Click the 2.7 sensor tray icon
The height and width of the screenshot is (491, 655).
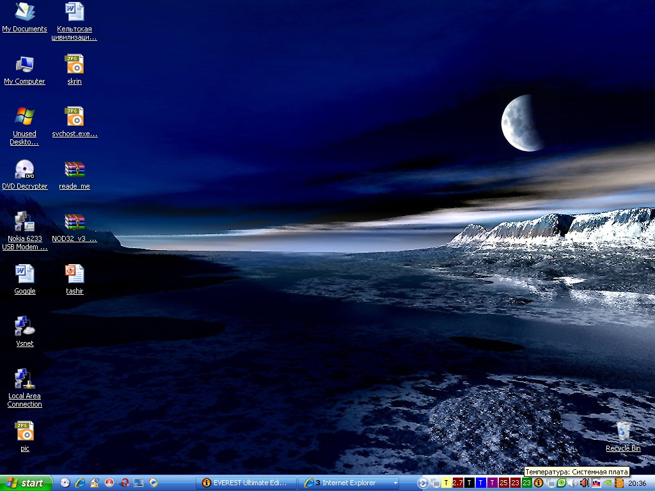(x=457, y=483)
